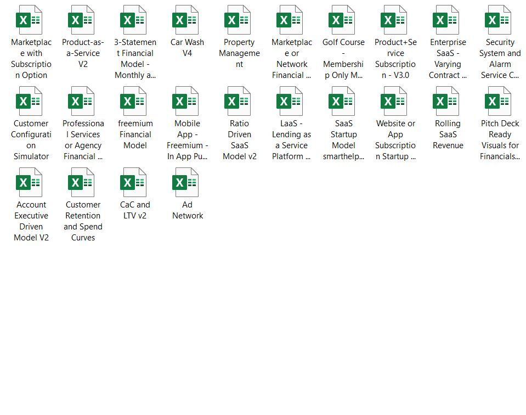Select the freemium Financial Model file
This screenshot has width=526, height=415.
(135, 102)
